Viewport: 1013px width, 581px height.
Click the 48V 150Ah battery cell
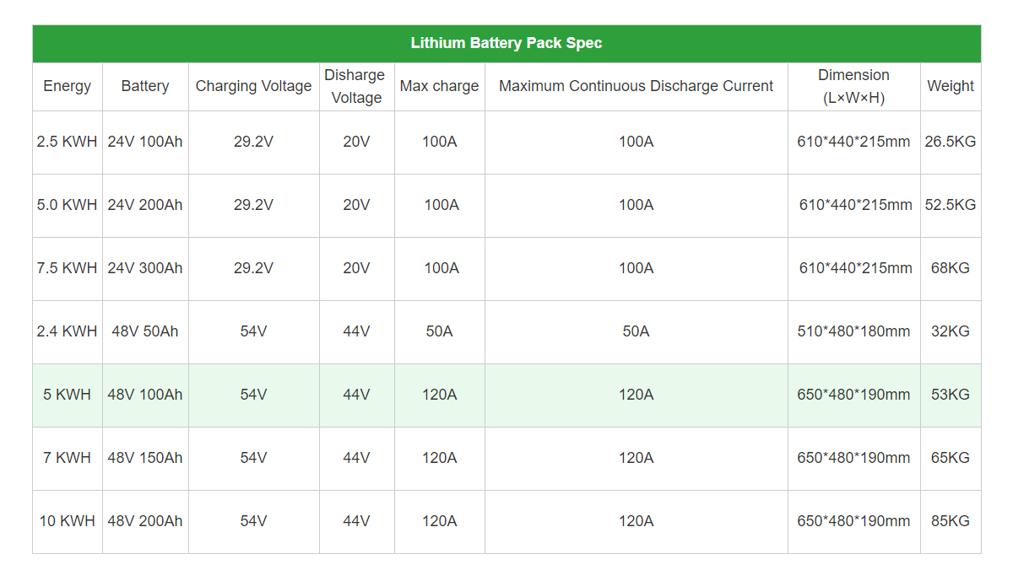pyautogui.click(x=145, y=458)
